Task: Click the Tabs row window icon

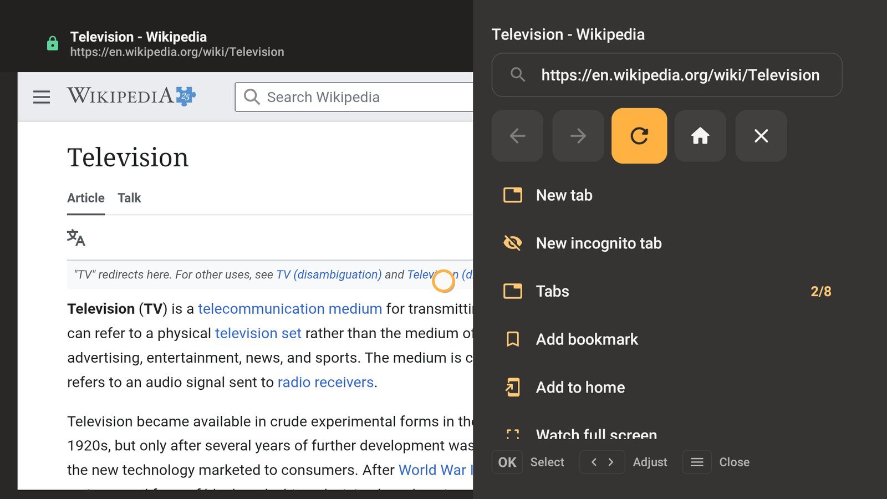Action: point(513,291)
